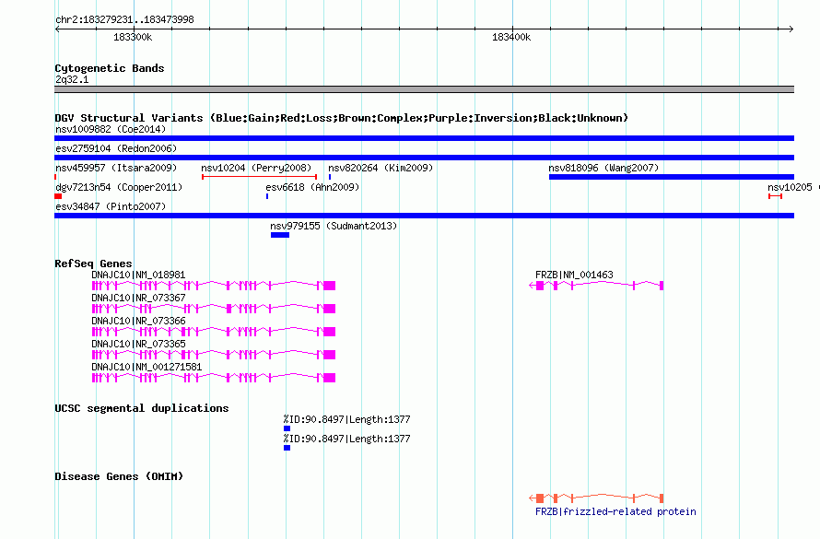Follow the FRZB|frizzled-related protein link
Viewport: 820px width, 539px height.
coord(615,511)
